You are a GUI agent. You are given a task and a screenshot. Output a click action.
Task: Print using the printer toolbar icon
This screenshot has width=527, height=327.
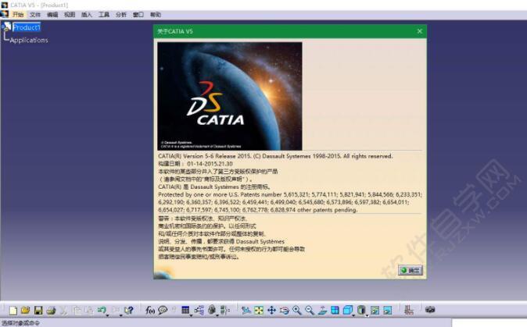(x=51, y=311)
